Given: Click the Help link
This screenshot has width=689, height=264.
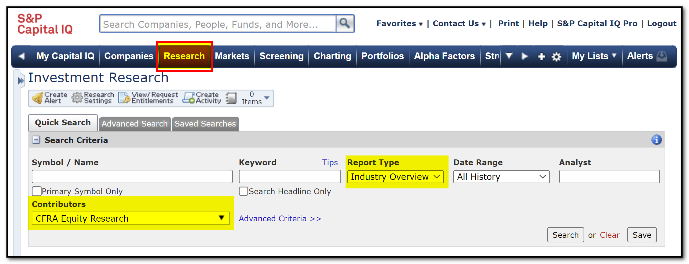Looking at the screenshot, I should point(538,23).
